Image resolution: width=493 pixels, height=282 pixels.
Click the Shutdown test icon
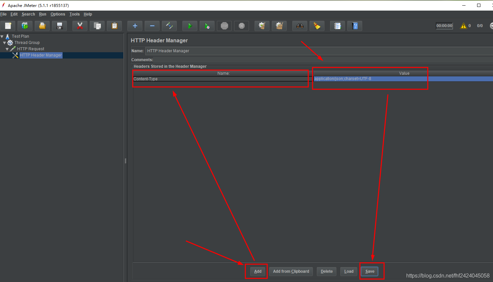tap(241, 26)
